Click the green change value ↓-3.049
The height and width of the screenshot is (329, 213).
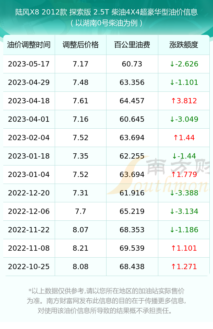[184, 119]
